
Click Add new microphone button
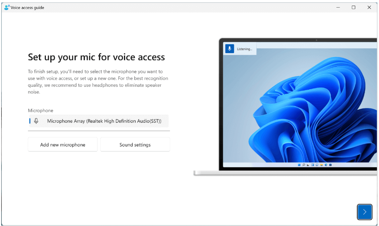click(x=63, y=144)
